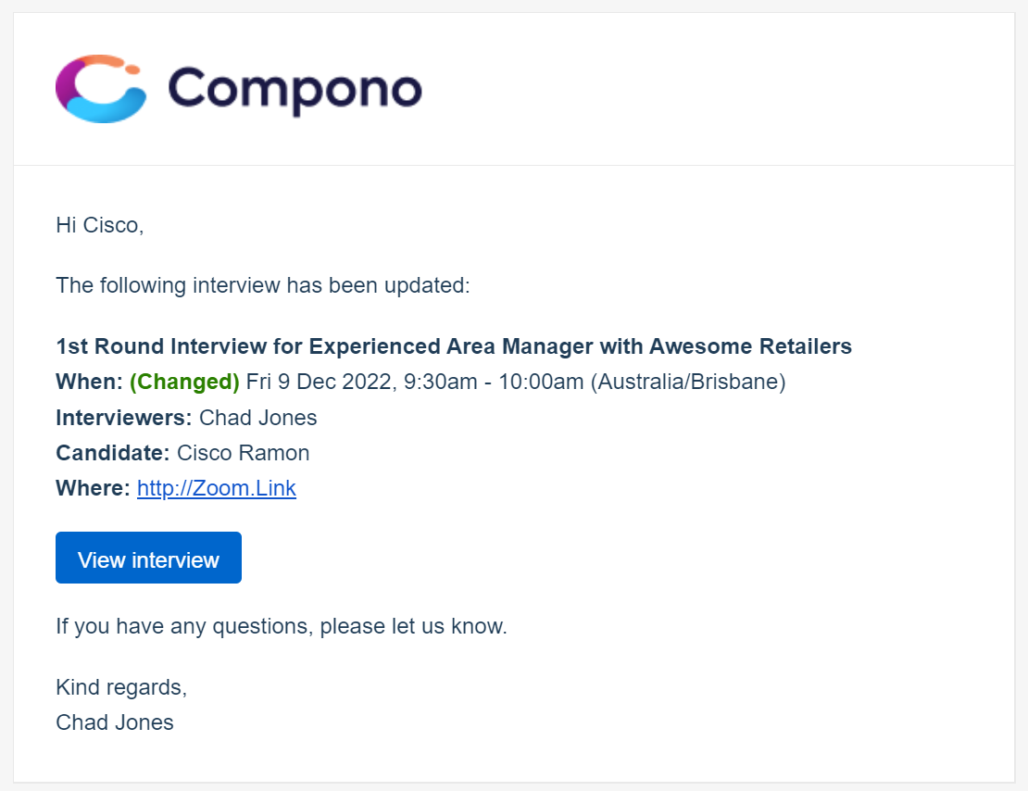
Task: Click the Compono swirl logo icon
Action: (x=101, y=89)
